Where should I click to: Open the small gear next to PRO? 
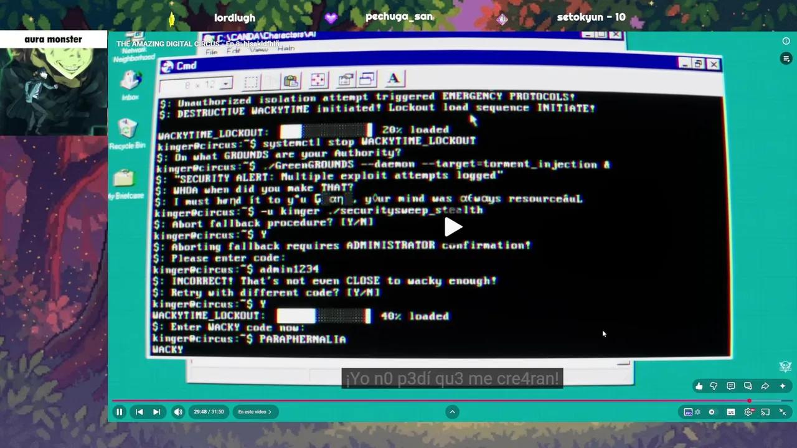697,412
